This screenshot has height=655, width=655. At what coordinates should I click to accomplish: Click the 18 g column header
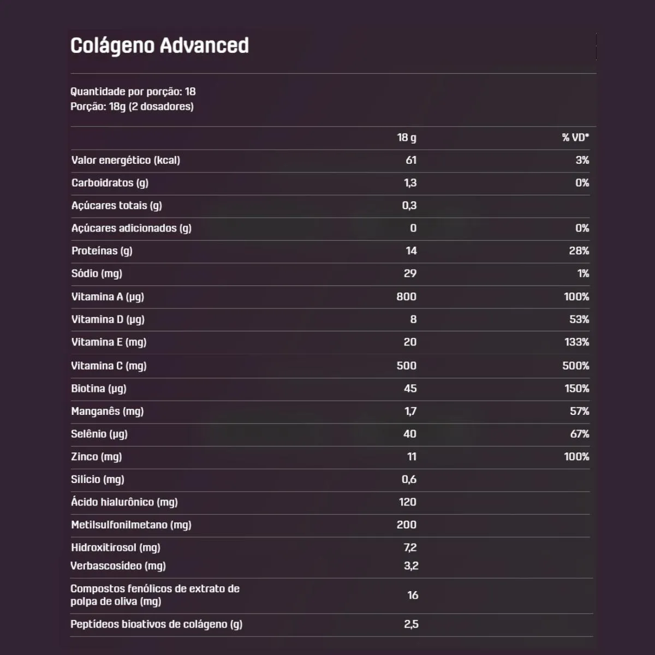[407, 138]
